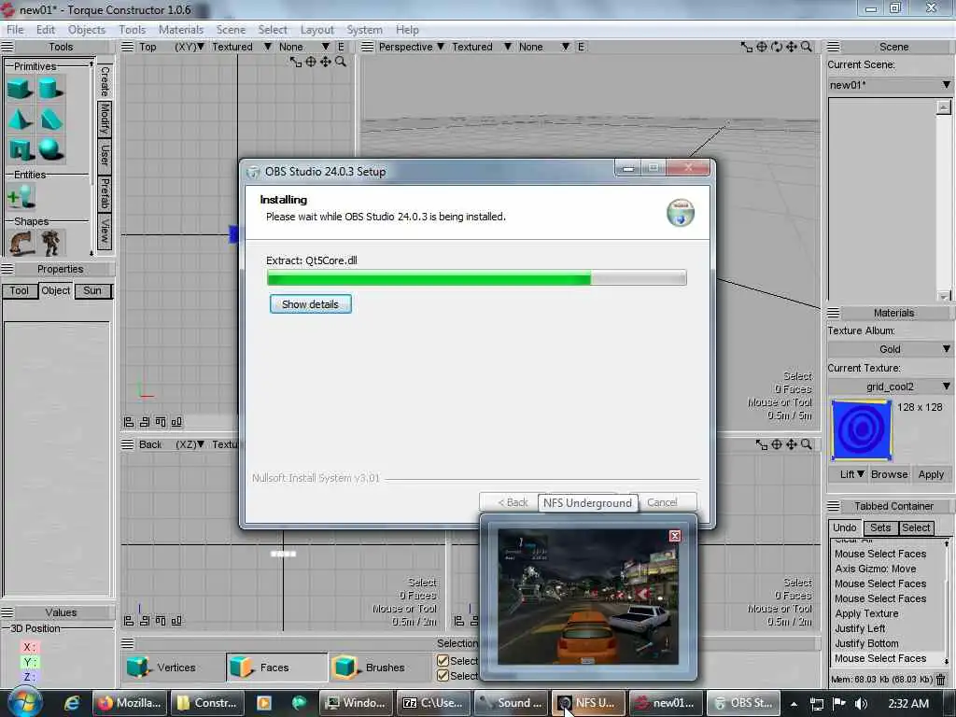Open the File menu
The image size is (956, 717).
click(x=15, y=30)
